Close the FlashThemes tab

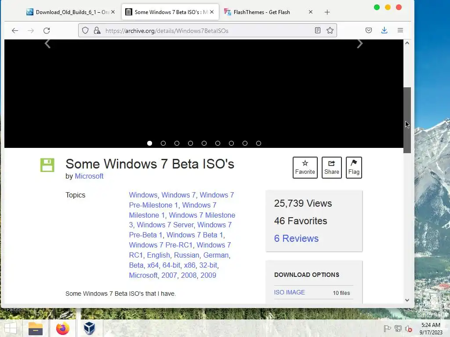click(x=311, y=12)
